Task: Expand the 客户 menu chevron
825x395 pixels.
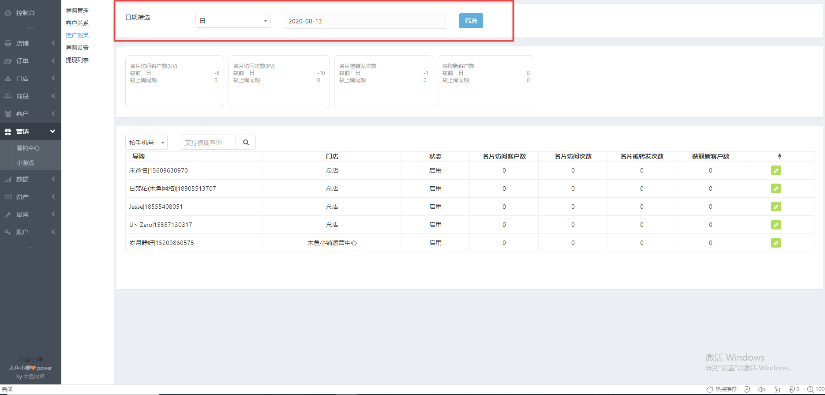Action: 53,114
